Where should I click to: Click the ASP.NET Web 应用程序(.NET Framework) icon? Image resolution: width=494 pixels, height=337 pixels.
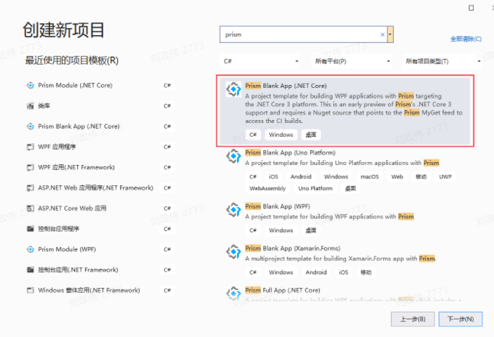30,188
